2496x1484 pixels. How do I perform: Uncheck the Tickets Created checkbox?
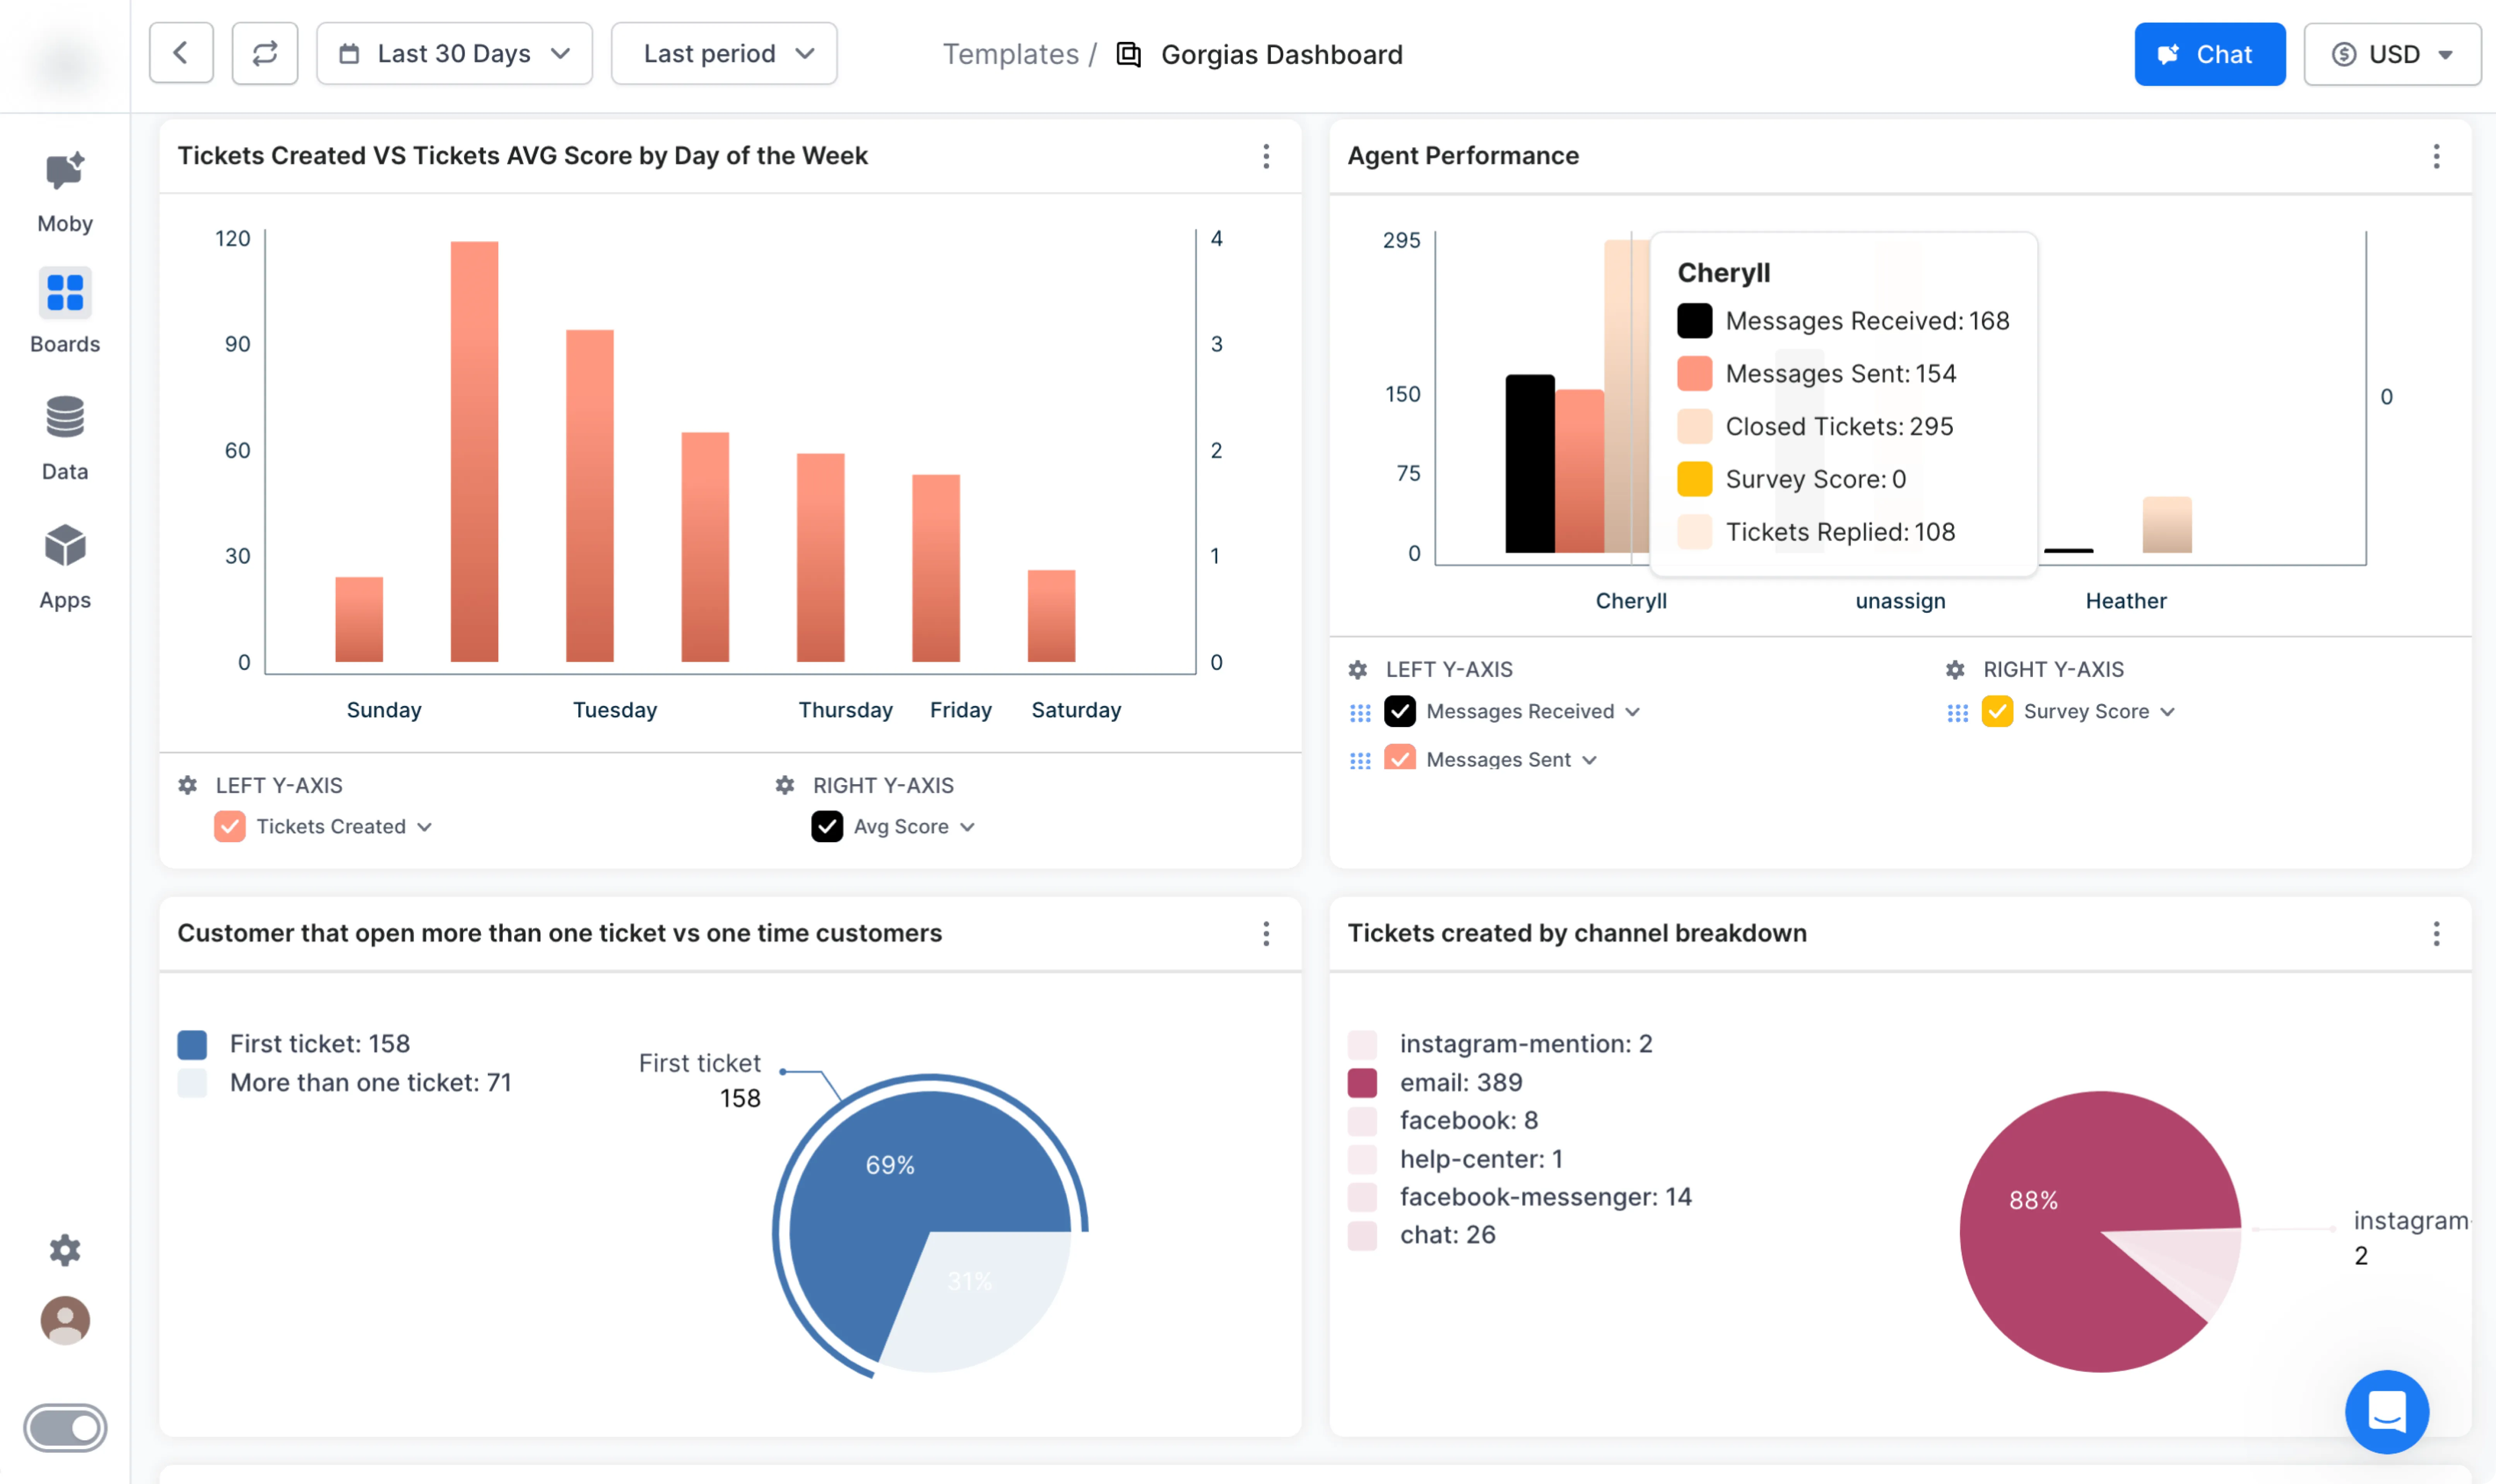(230, 827)
